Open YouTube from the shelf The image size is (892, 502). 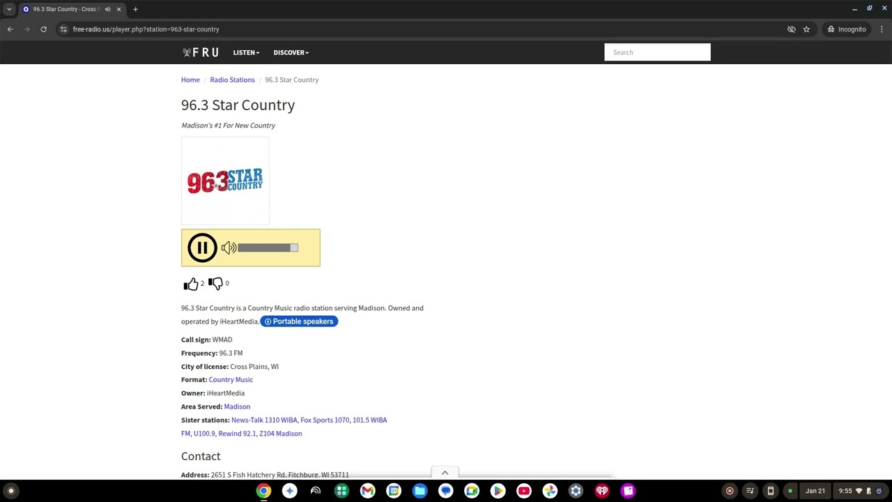tap(524, 491)
